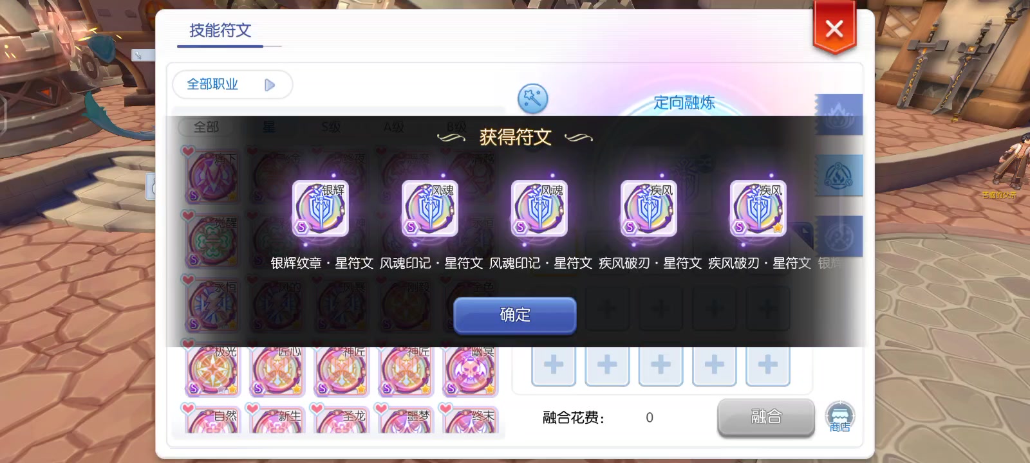Open the flame-icon side tab
1030x463 pixels.
click(x=838, y=114)
